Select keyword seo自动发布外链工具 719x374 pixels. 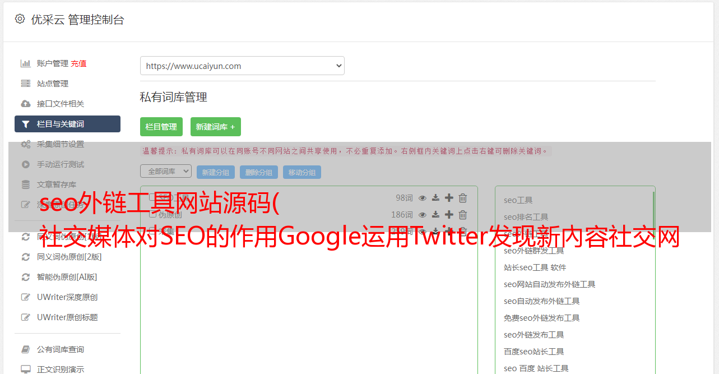click(542, 301)
